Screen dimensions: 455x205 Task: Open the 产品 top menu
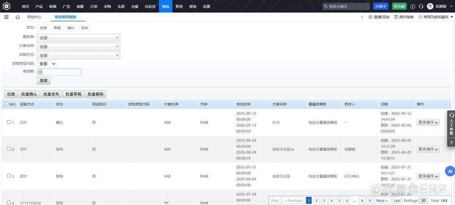click(x=39, y=7)
